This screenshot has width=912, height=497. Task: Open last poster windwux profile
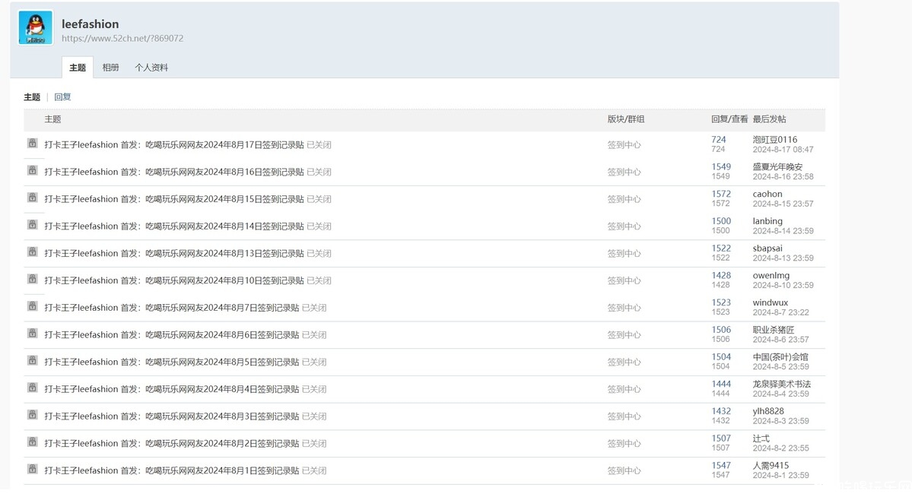(770, 302)
